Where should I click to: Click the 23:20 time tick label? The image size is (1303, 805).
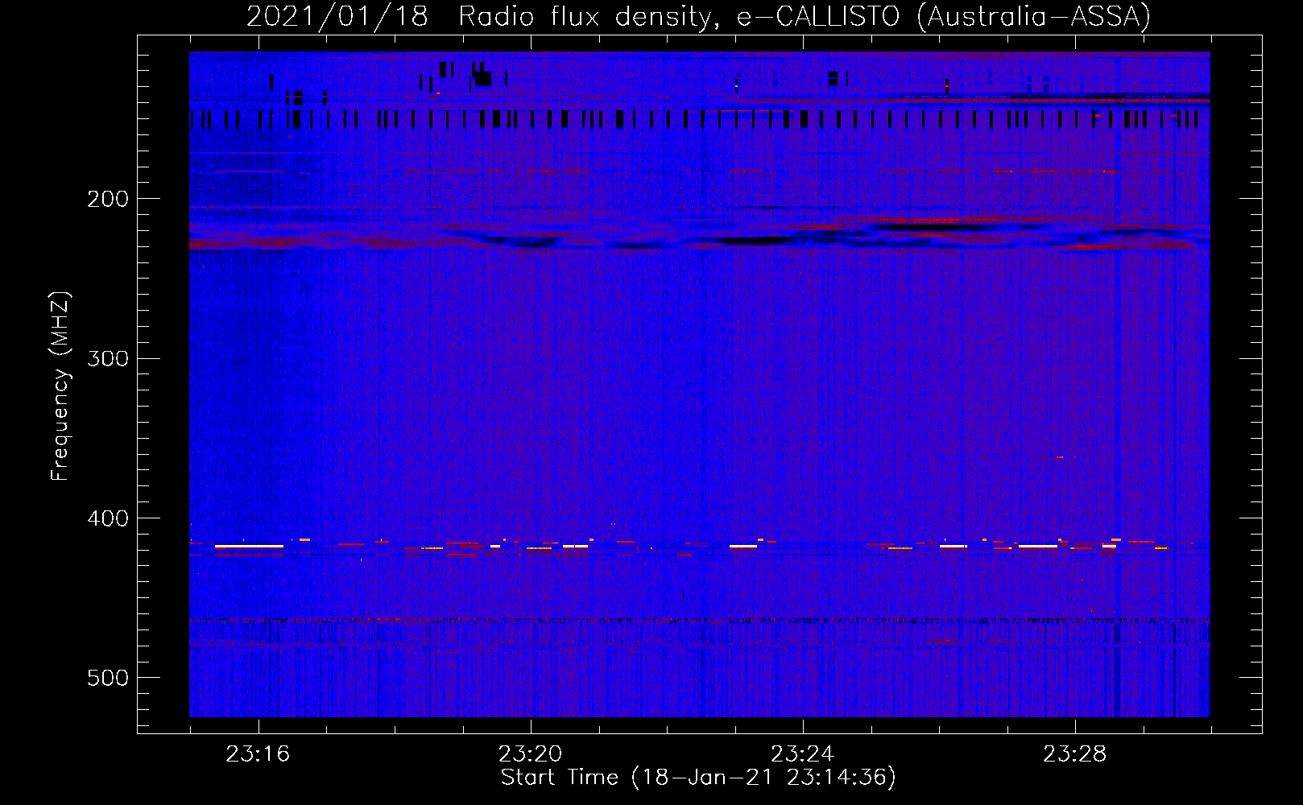point(530,754)
